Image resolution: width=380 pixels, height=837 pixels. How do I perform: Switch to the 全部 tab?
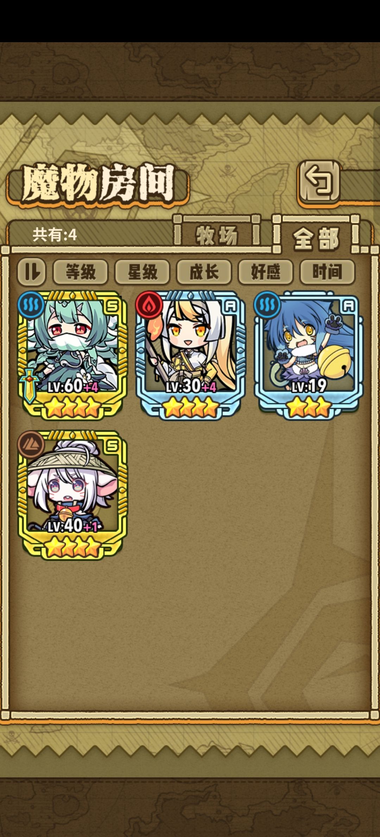[x=316, y=237]
